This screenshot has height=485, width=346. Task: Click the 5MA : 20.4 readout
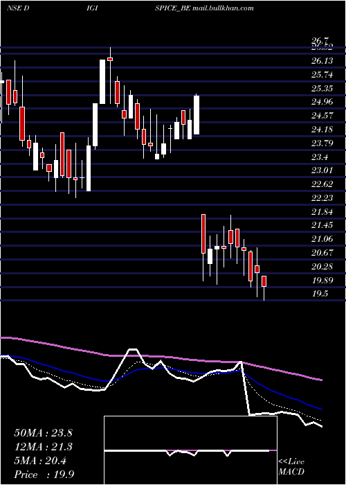40,461
